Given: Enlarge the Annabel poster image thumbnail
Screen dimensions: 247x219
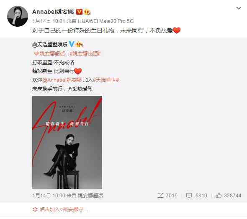Looking at the screenshot, I should click(67, 142).
